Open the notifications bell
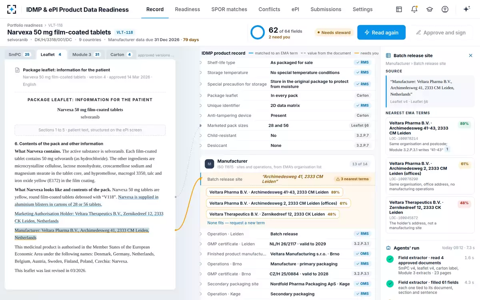This screenshot has height=300, width=480. pyautogui.click(x=414, y=9)
